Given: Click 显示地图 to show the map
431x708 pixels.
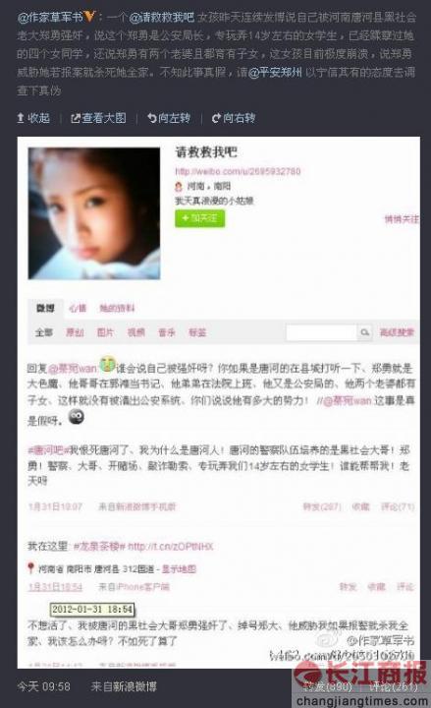Looking at the screenshot, I should [x=179, y=569].
